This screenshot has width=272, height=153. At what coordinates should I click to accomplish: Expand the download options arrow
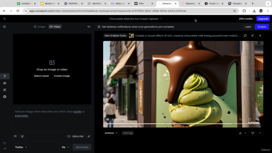[x=246, y=133]
